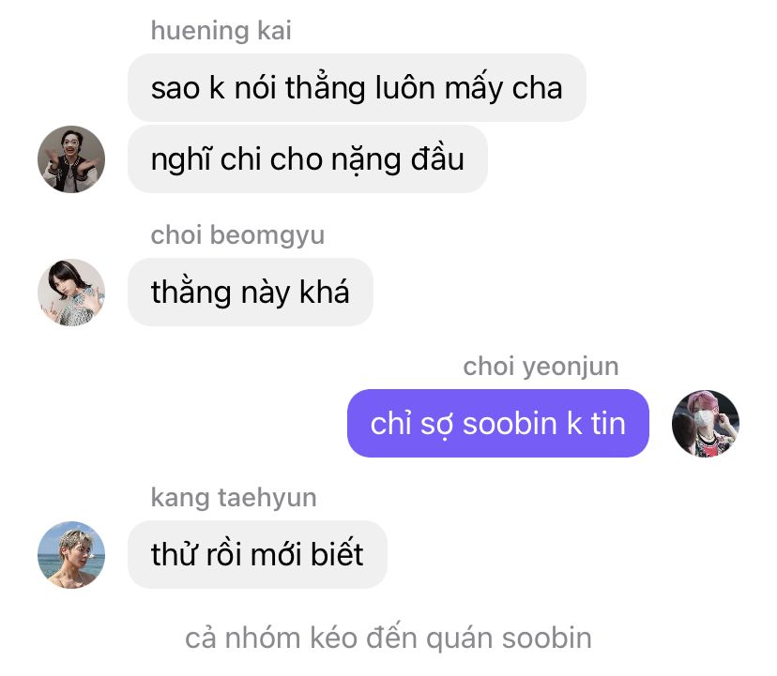Open kang taehyun's beach avatar
Image resolution: width=777 pixels, height=676 pixels.
(71, 555)
